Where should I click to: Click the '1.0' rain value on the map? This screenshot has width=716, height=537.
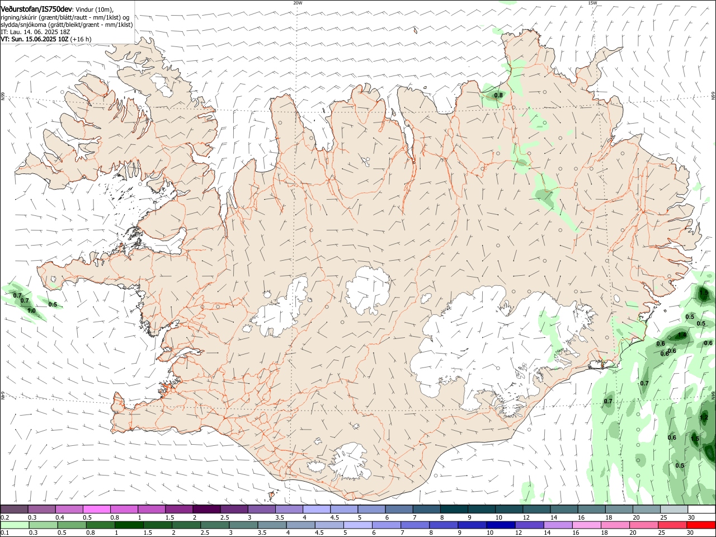point(31,310)
